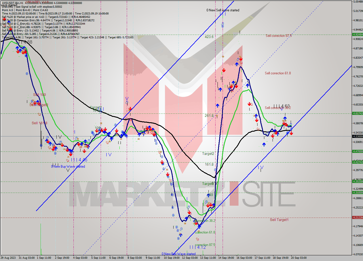
Task: Click the green 4.92484 price level tag
Action: pos(357,34)
